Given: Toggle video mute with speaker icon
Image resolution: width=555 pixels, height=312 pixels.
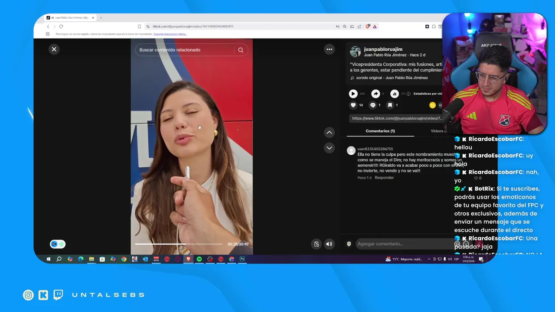Looking at the screenshot, I should (329, 244).
